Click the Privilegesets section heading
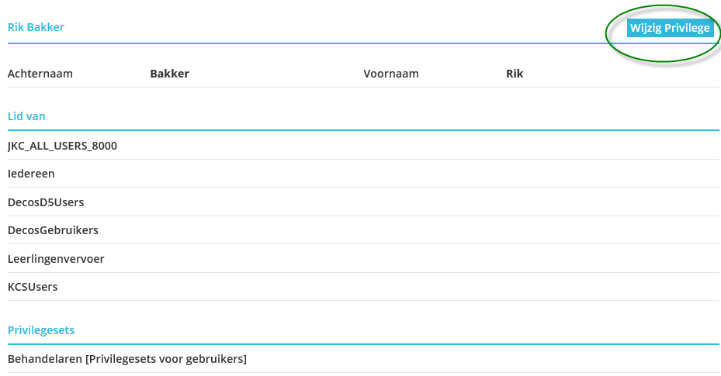 tap(41, 330)
